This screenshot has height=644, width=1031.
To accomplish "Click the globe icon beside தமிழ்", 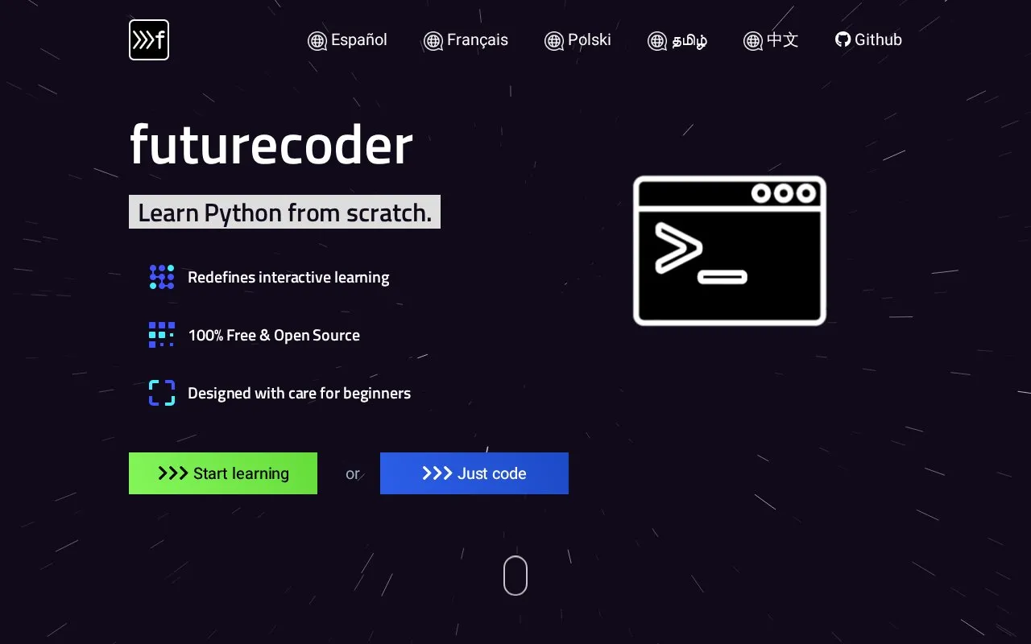I will click(x=657, y=40).
